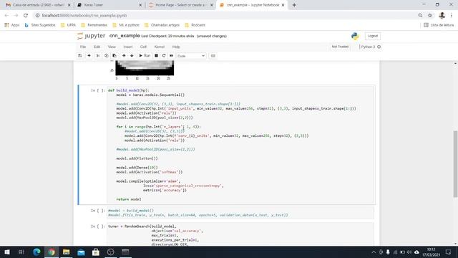458x258 pixels.
Task: Open the cell type Code dropdown
Action: point(191,56)
